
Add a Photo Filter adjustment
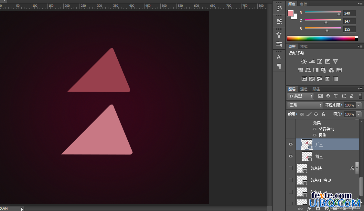click(x=323, y=70)
